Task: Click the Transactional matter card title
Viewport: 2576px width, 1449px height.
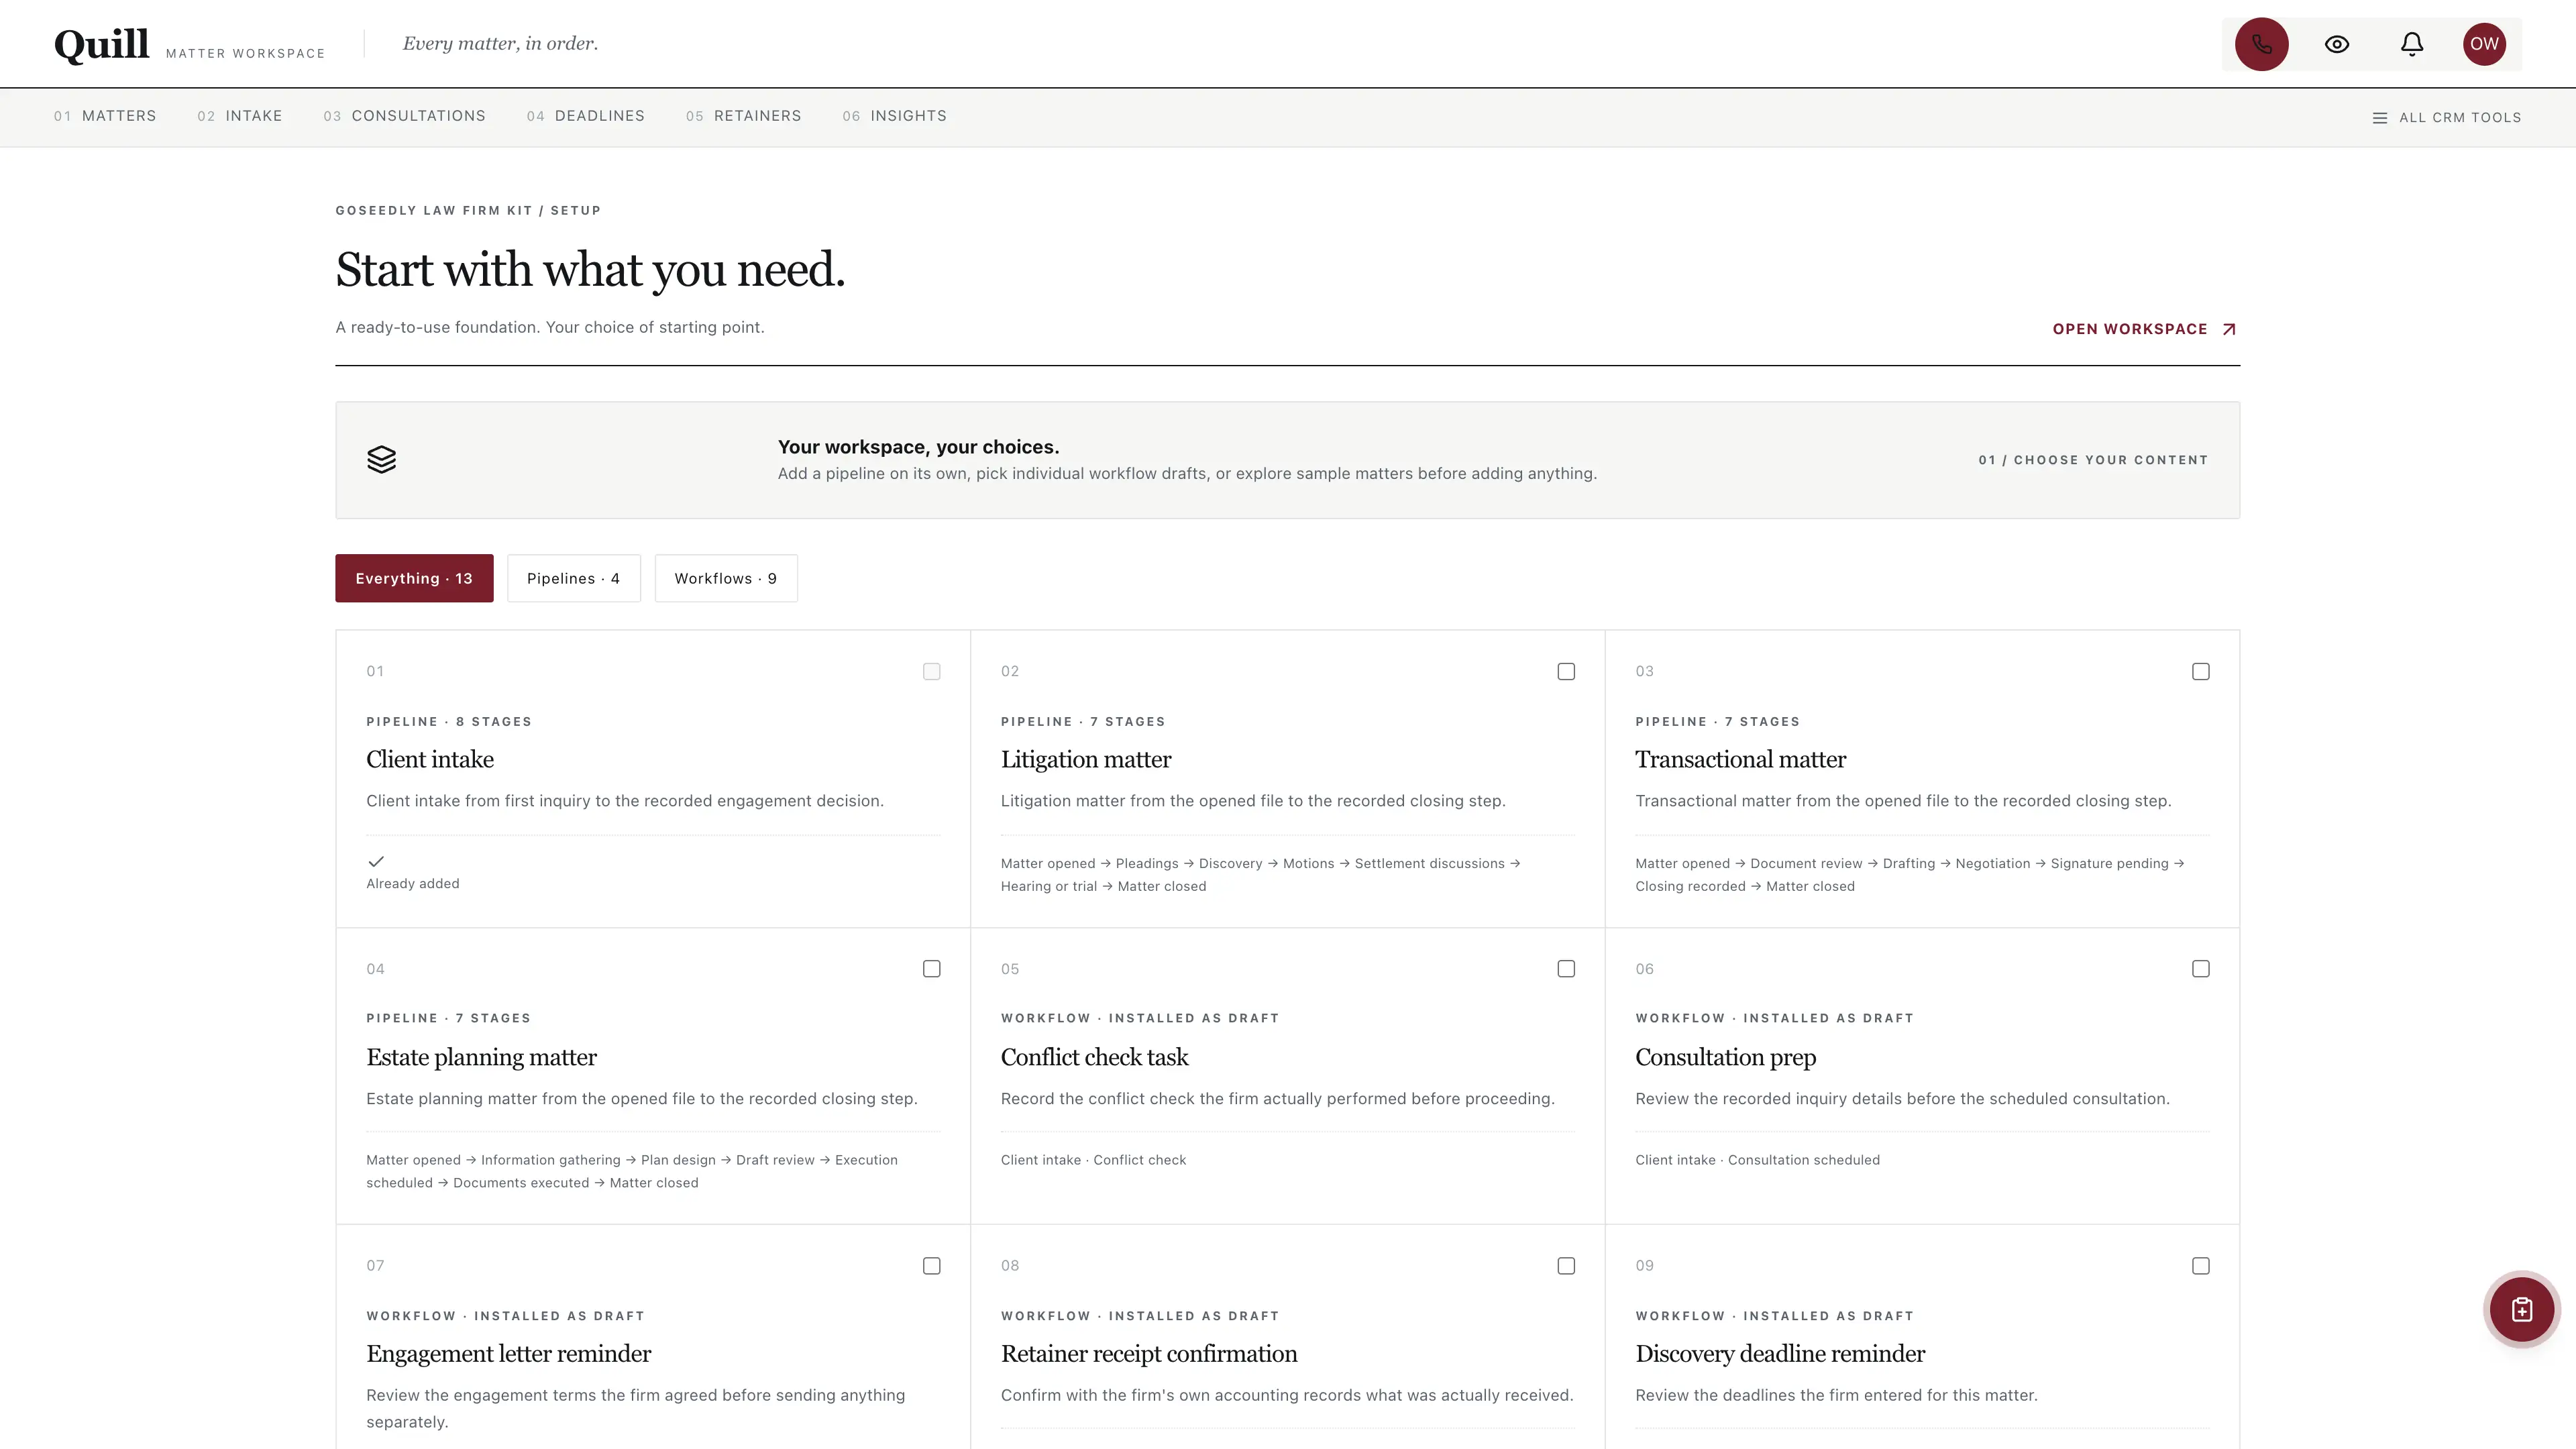Action: pos(1740,760)
